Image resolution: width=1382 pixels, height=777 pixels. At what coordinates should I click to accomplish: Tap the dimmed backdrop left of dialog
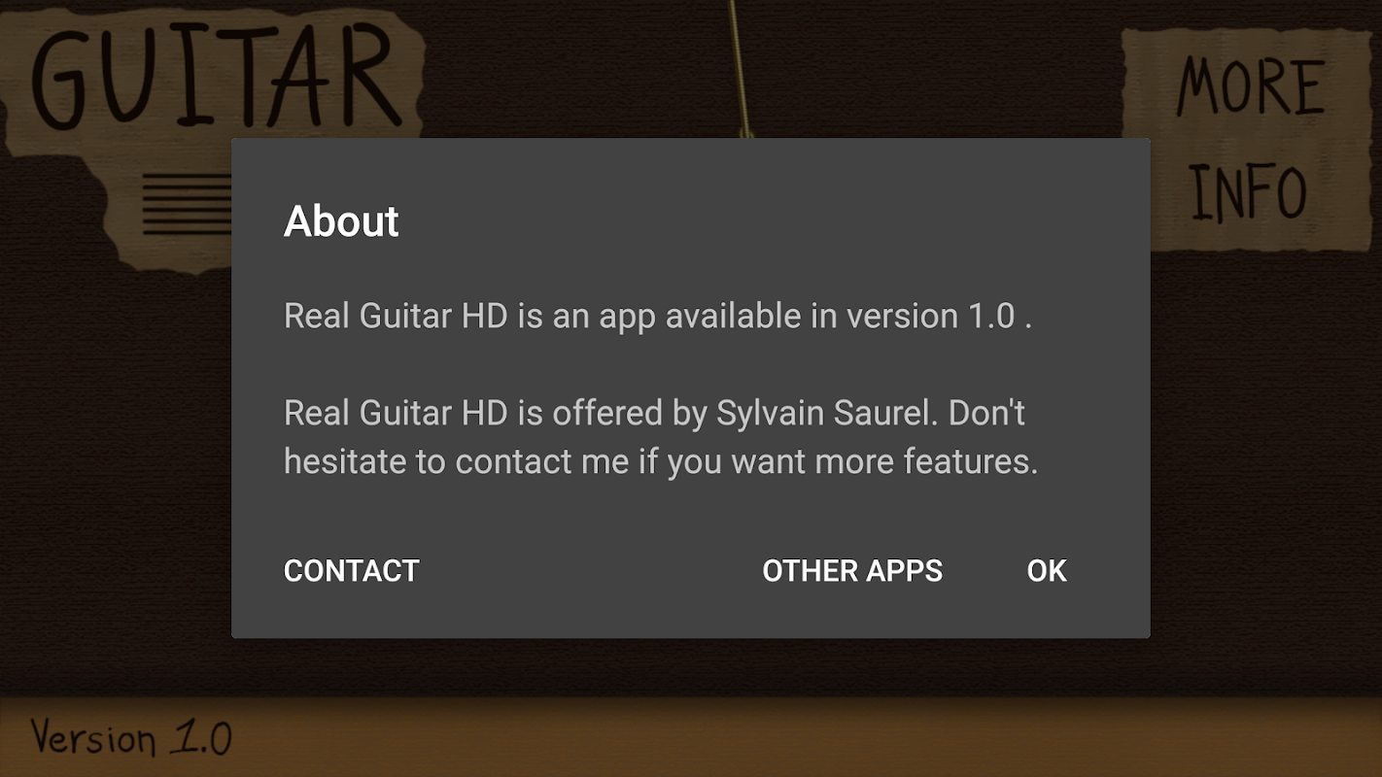(115, 437)
